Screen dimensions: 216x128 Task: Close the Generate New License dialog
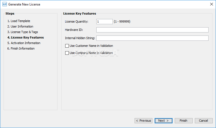coord(211,4)
